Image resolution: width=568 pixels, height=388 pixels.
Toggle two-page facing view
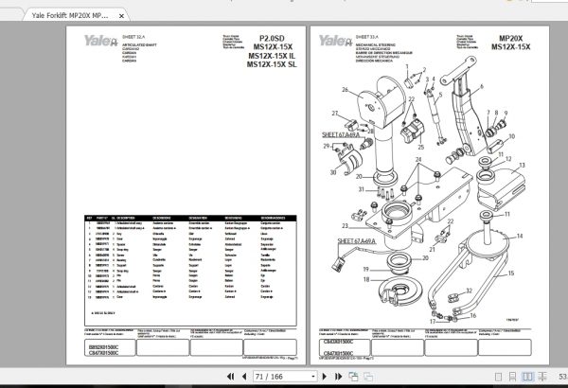click(x=527, y=377)
